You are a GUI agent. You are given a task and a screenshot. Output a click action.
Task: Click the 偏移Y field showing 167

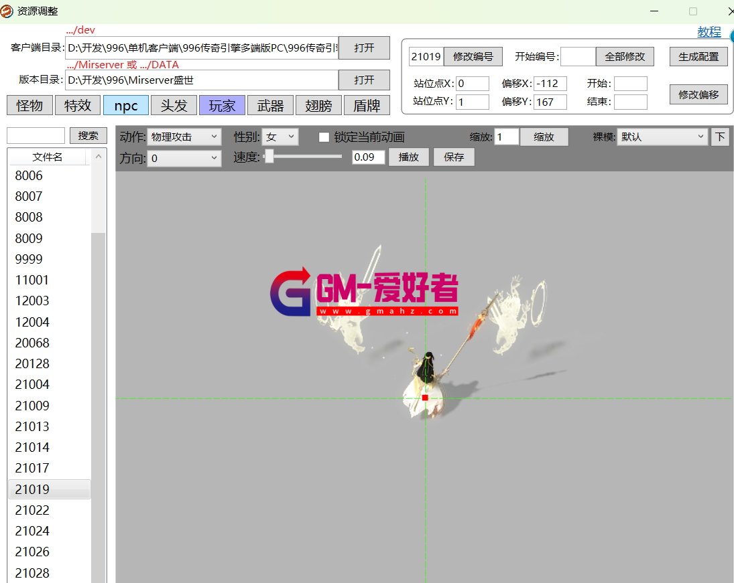[550, 102]
